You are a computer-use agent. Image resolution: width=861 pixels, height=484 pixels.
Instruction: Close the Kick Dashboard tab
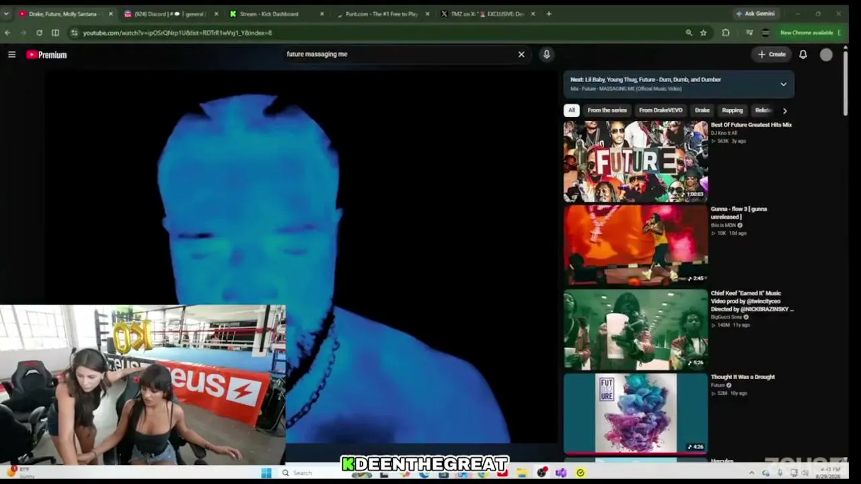click(322, 13)
